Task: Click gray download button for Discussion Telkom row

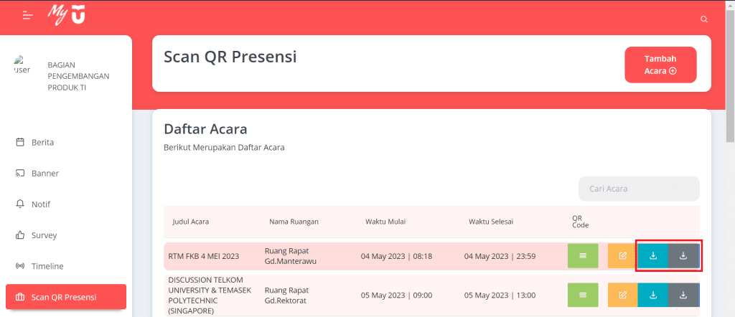Action: (x=683, y=295)
